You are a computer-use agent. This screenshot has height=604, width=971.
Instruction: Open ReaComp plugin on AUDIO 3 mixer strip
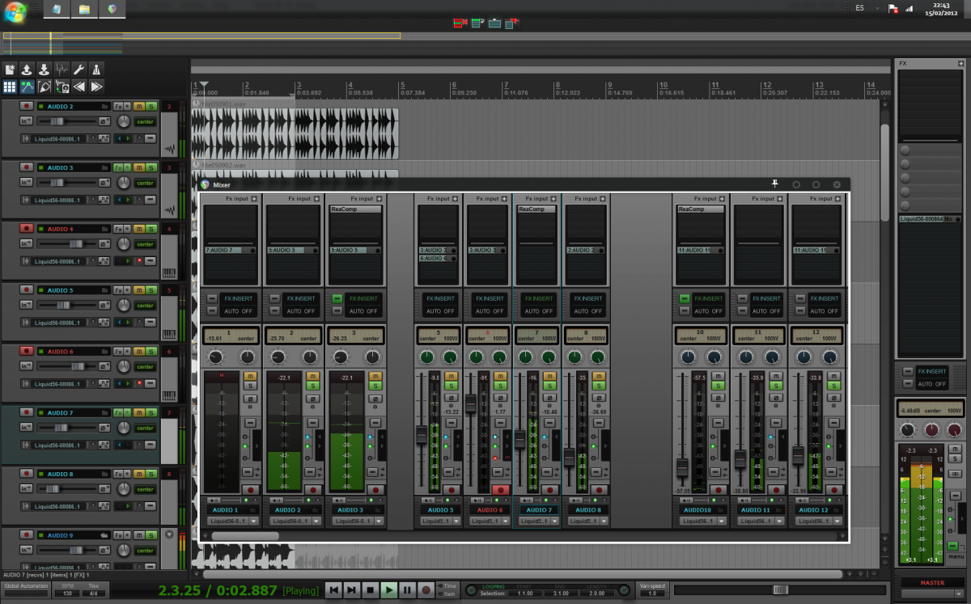354,209
